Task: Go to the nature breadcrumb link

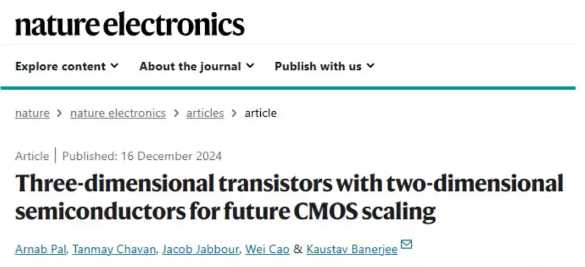Action: coord(32,113)
